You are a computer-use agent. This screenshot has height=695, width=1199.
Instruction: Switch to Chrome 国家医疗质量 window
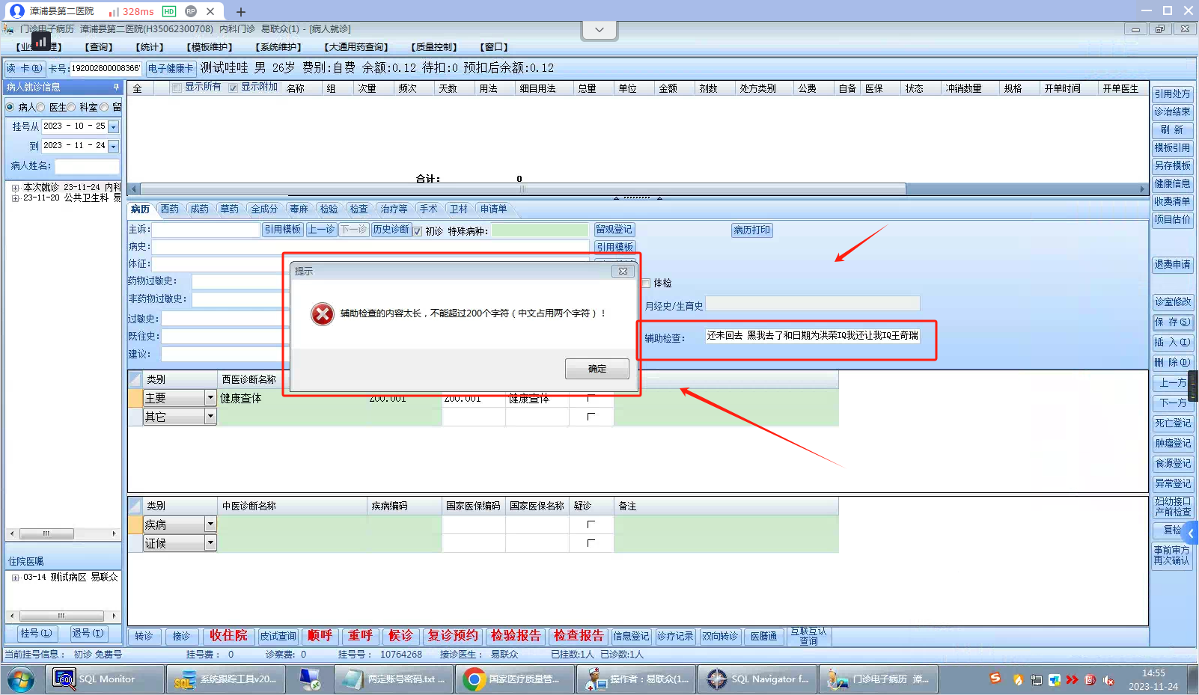516,679
